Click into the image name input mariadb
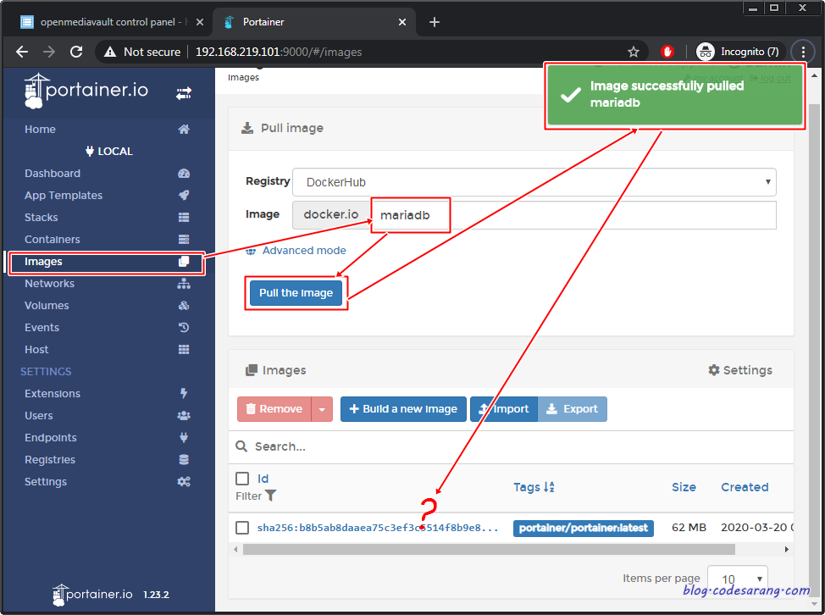The image size is (825, 615). (573, 215)
